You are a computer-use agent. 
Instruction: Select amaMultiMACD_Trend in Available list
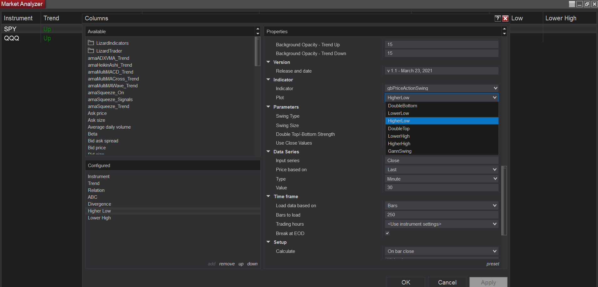(x=110, y=72)
